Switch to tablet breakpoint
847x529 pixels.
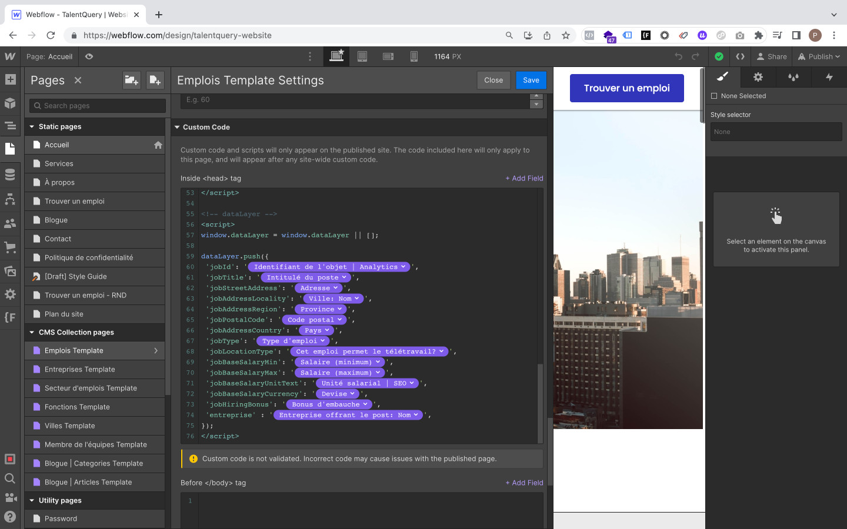362,56
